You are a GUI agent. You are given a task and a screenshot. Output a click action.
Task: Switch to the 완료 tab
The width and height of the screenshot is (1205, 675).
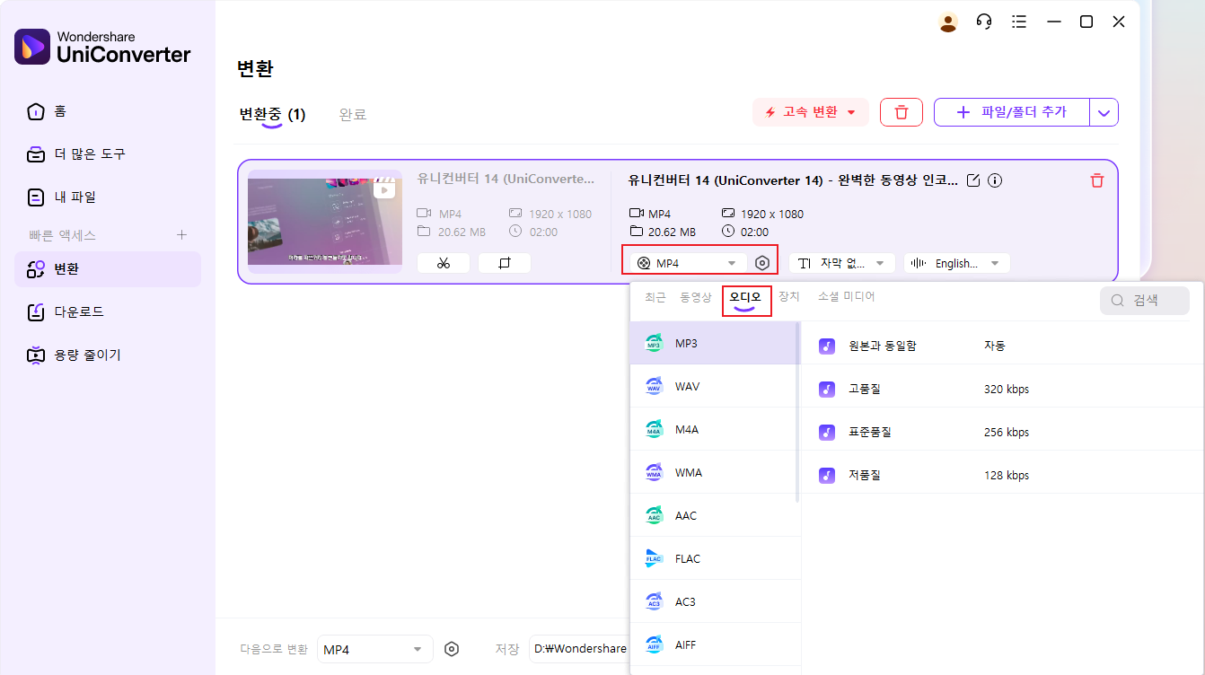click(352, 115)
